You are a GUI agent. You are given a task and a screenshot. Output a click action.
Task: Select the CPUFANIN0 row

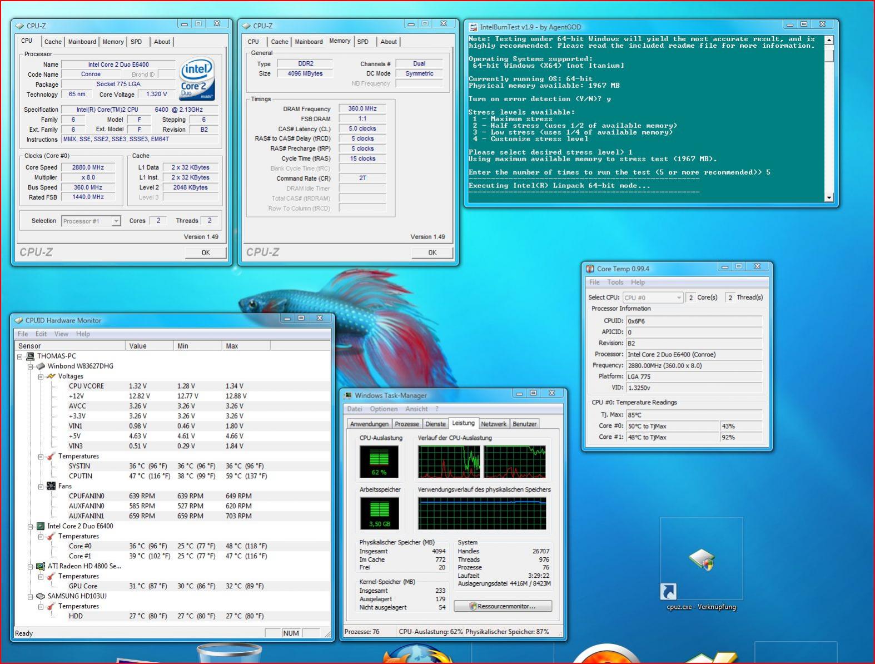tap(172, 496)
